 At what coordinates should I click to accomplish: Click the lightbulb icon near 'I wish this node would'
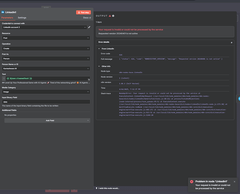click(96, 188)
